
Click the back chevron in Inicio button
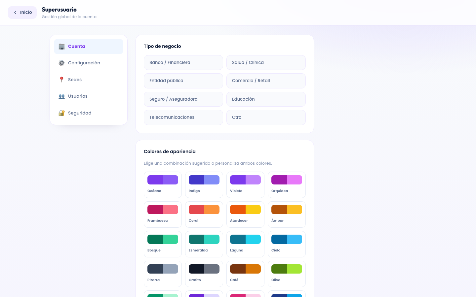point(15,13)
